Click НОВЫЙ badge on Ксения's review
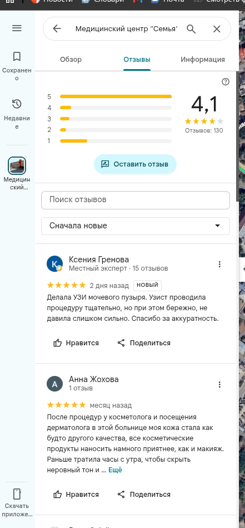This screenshot has width=245, height=528. point(148,285)
